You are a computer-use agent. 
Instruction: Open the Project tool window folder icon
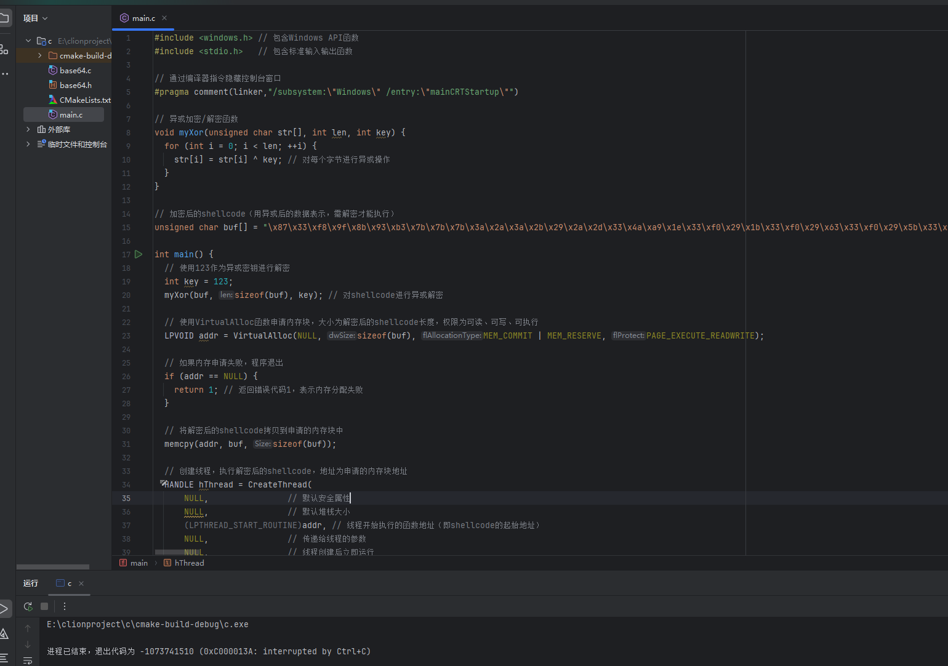click(x=4, y=18)
